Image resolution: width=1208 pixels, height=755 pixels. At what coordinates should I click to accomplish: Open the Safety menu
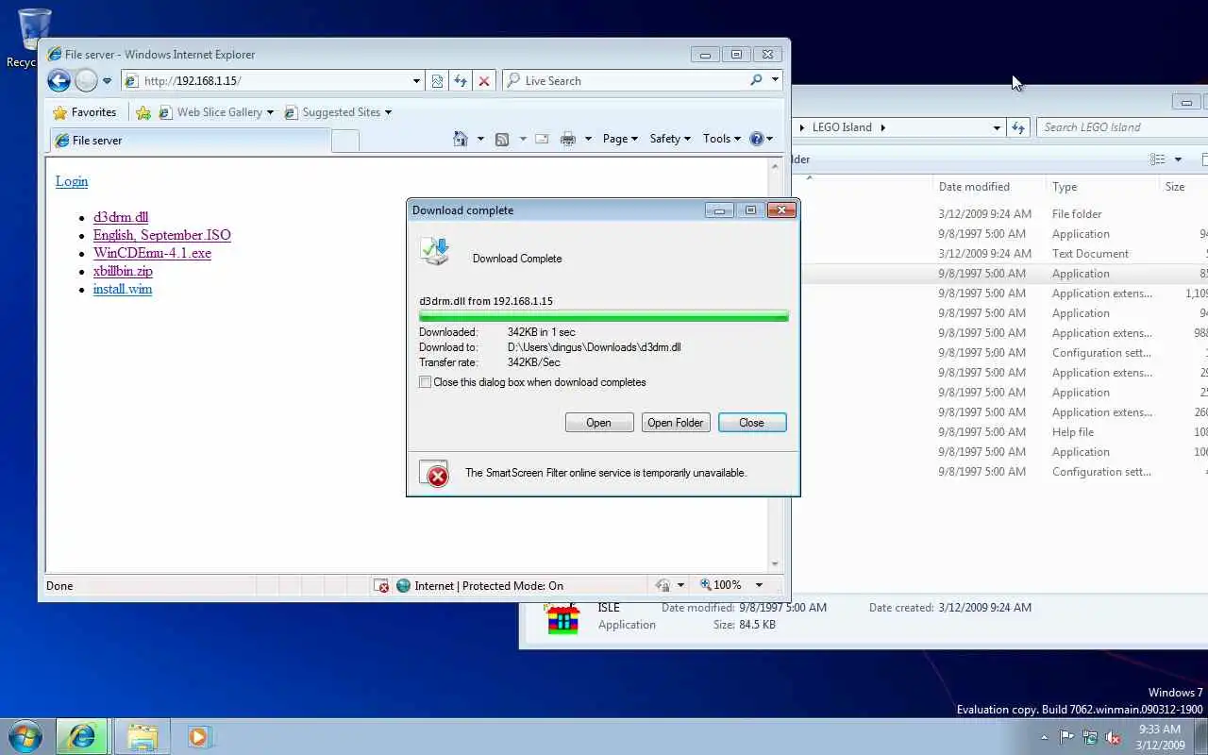coord(670,139)
